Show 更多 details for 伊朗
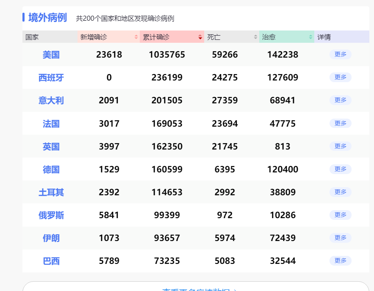The width and height of the screenshot is (374, 291). 340,238
